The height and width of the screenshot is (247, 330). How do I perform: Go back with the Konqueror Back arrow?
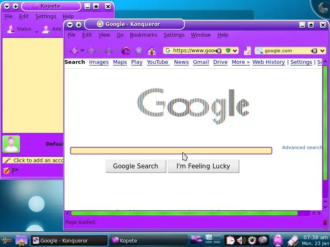(x=74, y=51)
